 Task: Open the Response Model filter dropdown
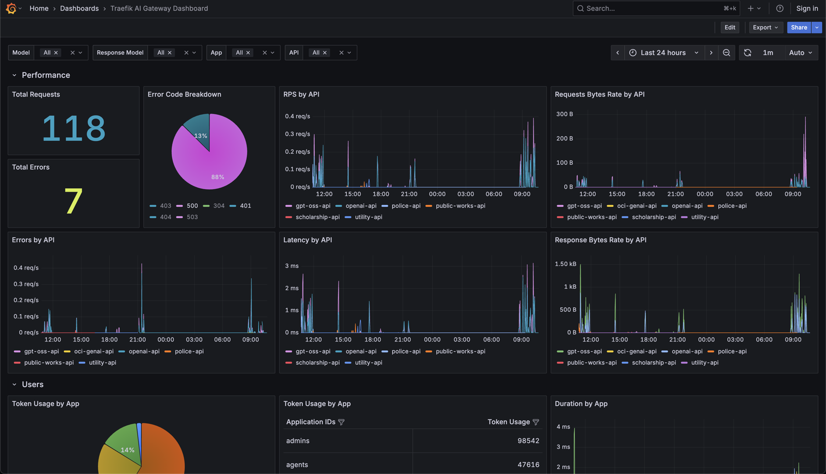tap(194, 53)
